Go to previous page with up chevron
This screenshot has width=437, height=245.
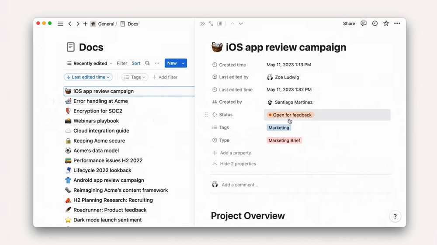tap(232, 24)
